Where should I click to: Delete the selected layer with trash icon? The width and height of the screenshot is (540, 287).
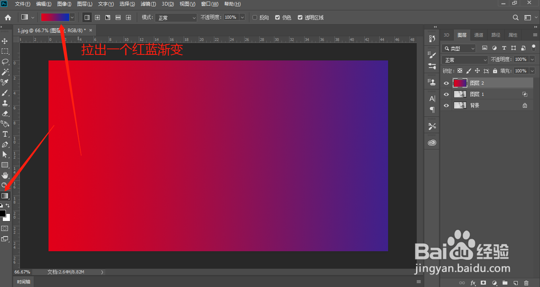click(526, 283)
